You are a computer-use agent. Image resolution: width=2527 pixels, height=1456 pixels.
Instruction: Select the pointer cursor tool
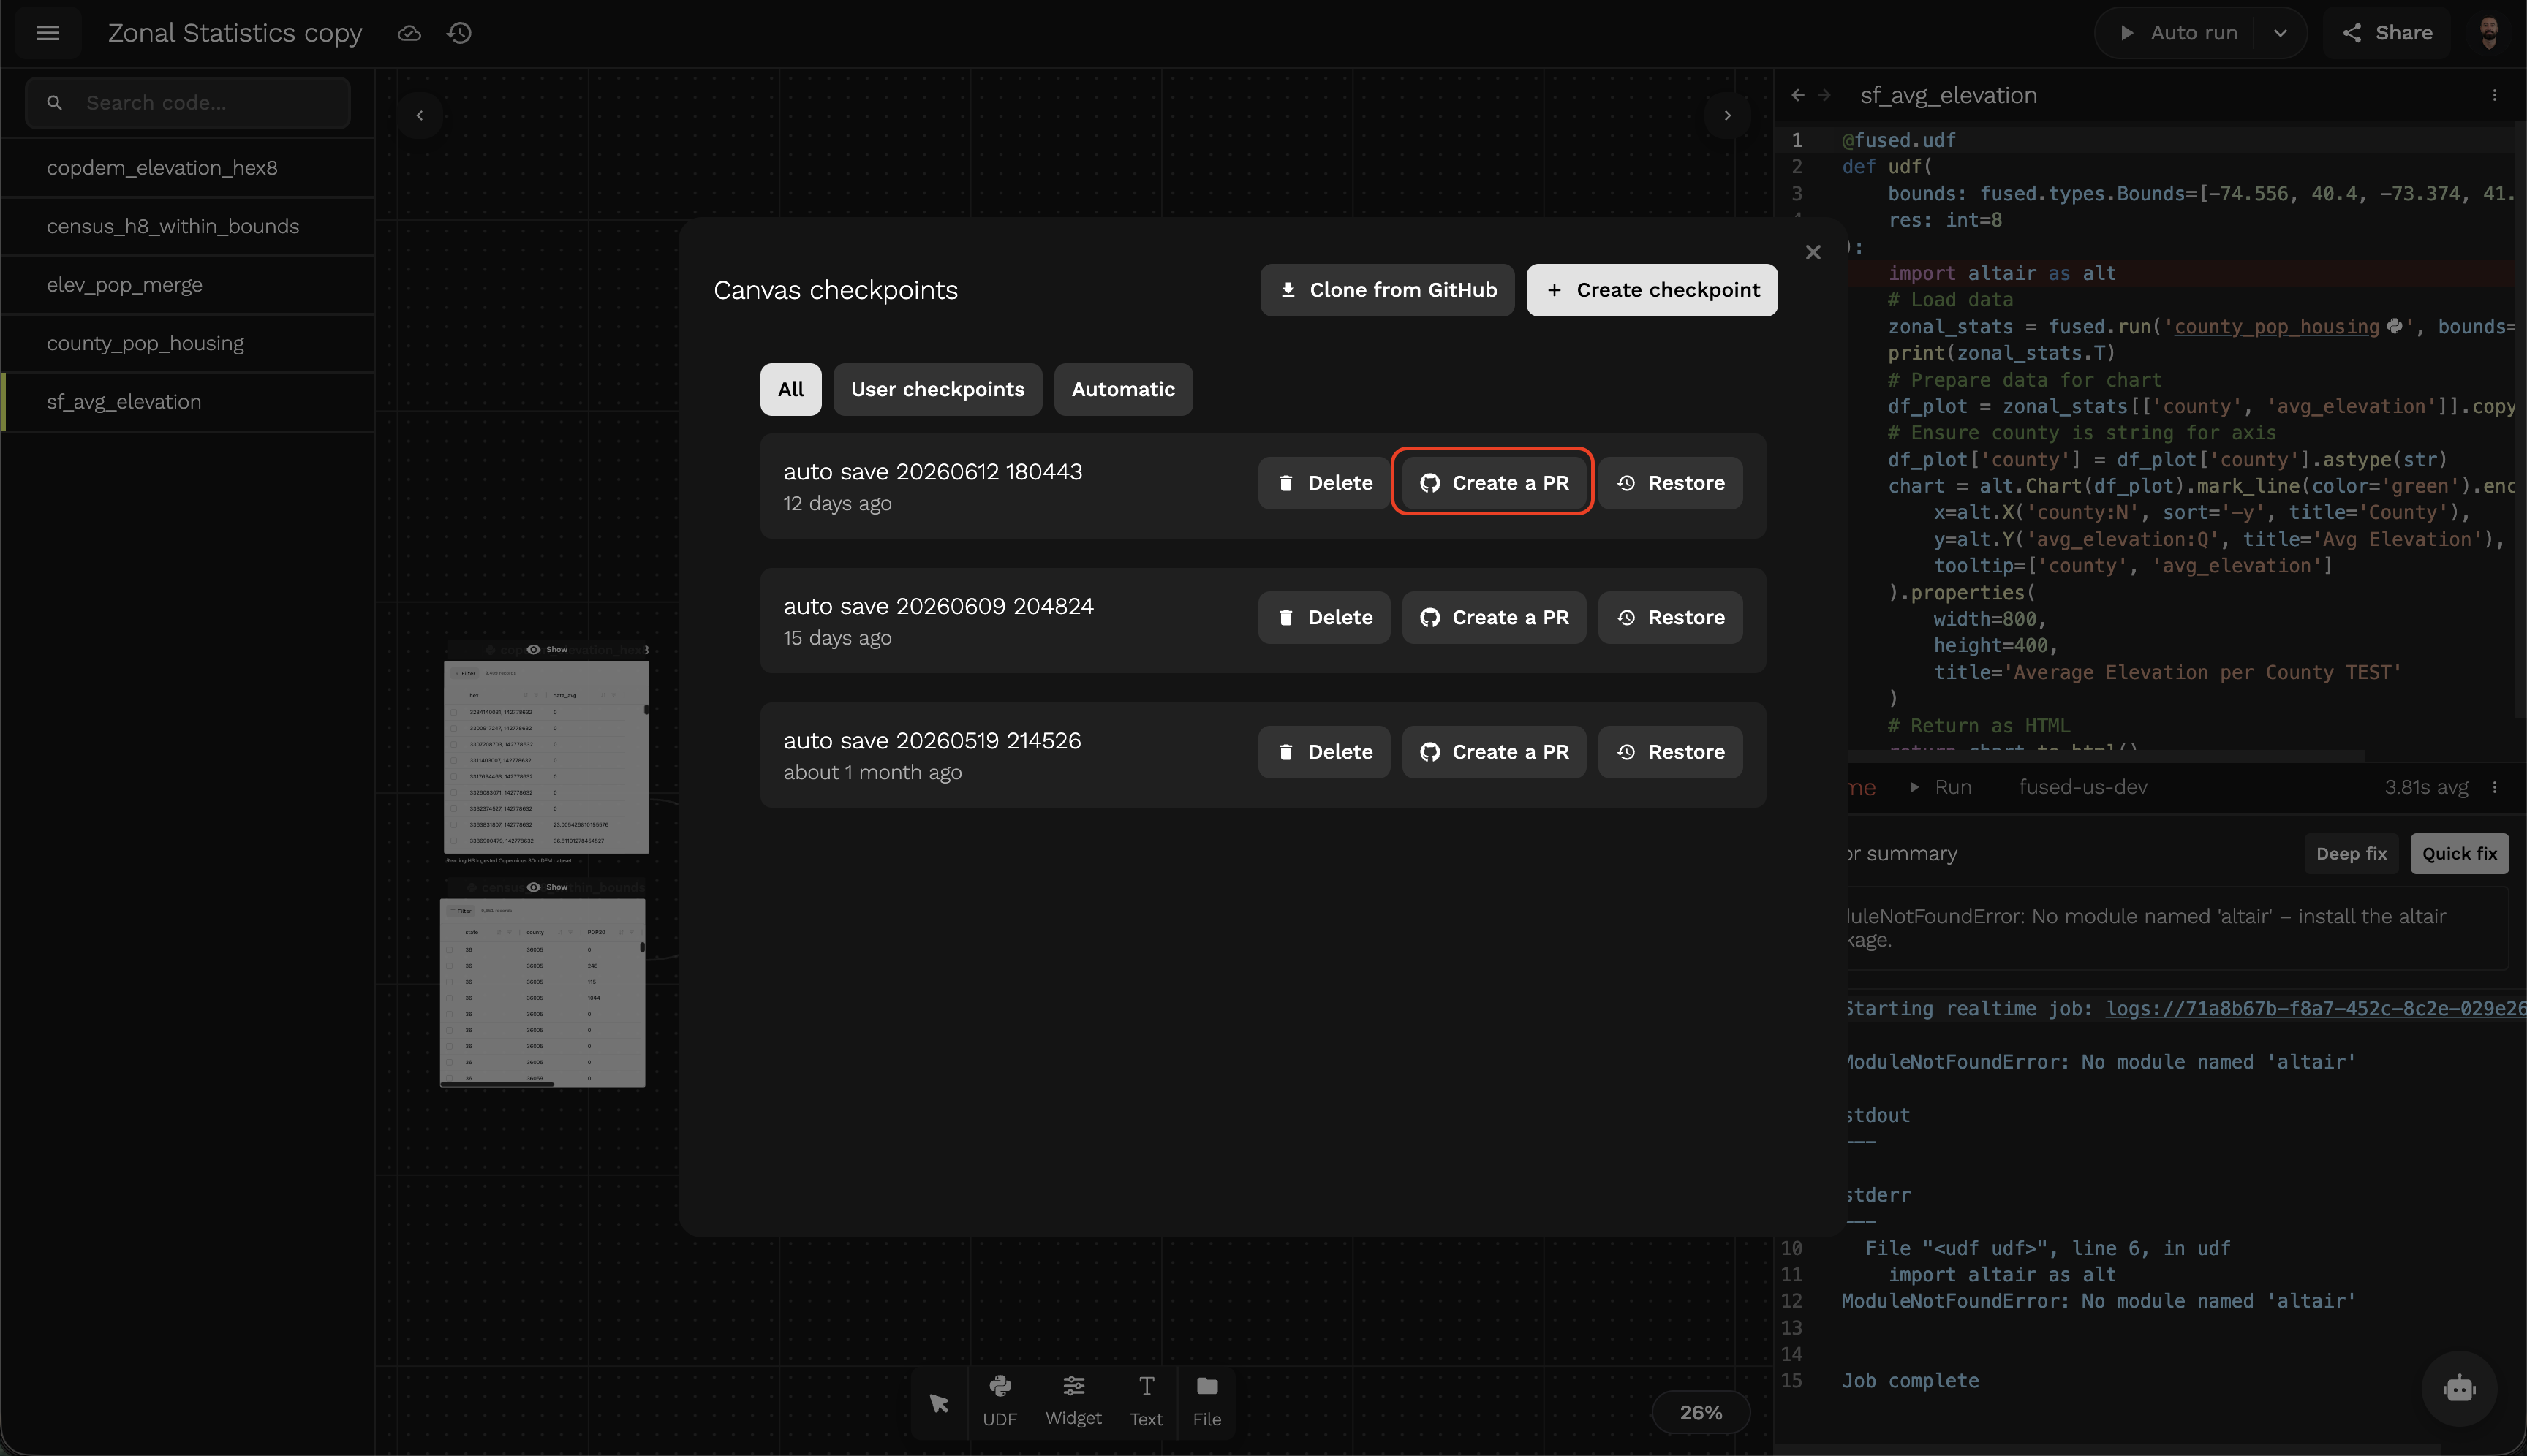click(938, 1403)
